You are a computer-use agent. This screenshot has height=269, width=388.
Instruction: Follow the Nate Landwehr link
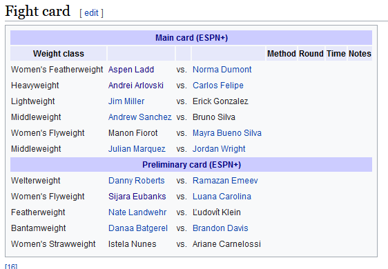(137, 212)
